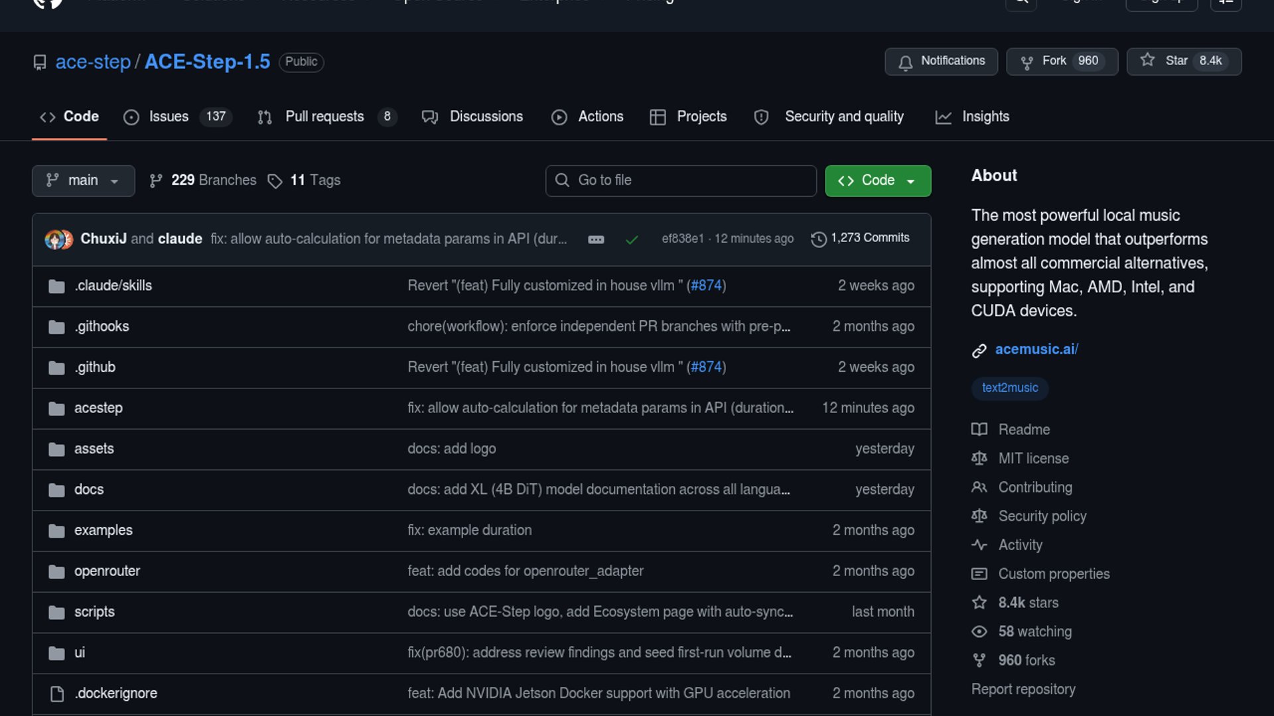This screenshot has height=716, width=1274.
Task: Expand the commit message ellipsis button
Action: tap(596, 239)
